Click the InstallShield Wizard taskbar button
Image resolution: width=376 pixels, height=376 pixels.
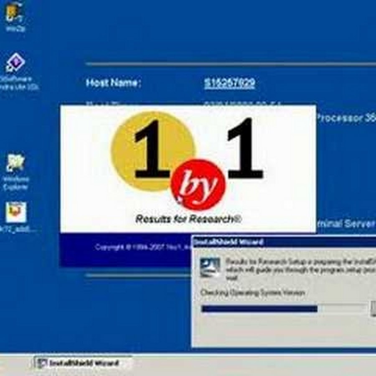pyautogui.click(x=83, y=363)
